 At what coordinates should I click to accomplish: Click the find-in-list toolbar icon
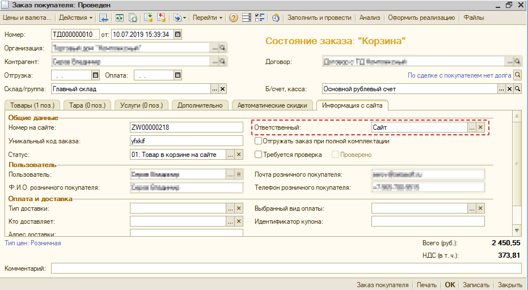(103, 18)
